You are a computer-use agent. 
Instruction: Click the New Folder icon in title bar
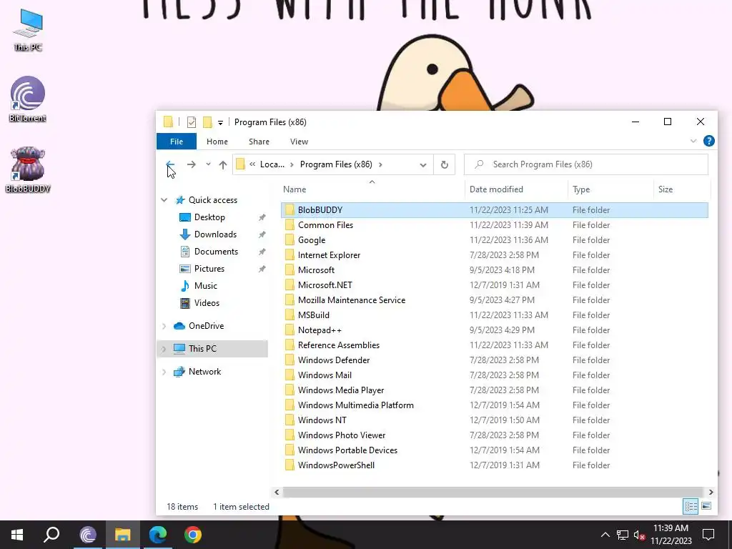pyautogui.click(x=207, y=122)
